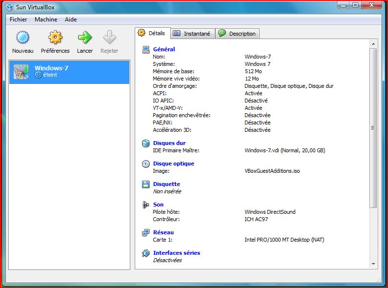
Task: Click the boot order Disquette, Disque optique value
Action: pos(289,86)
